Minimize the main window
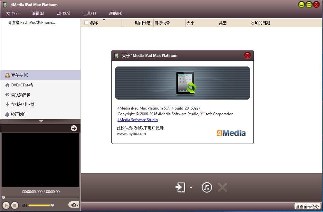The height and width of the screenshot is (212, 323). [301, 4]
